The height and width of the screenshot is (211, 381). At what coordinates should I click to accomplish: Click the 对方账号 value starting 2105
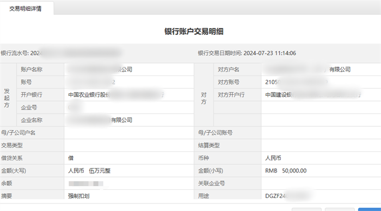[x=297, y=82]
